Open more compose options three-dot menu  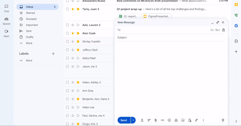tap(203, 120)
